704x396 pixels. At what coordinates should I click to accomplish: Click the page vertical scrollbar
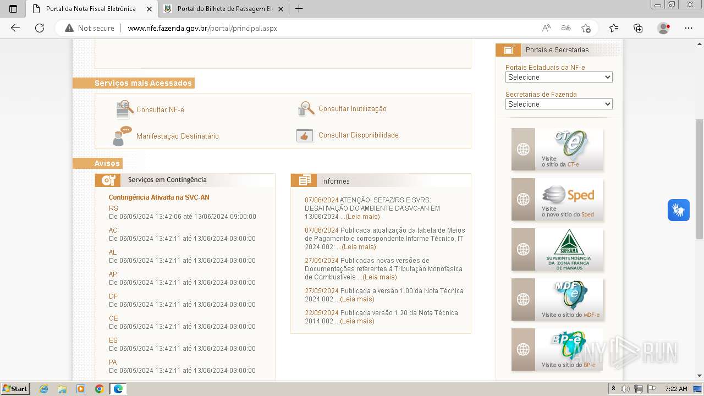coord(700,179)
